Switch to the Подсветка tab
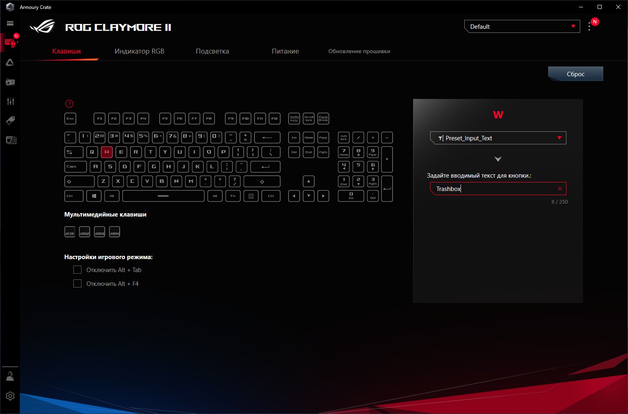This screenshot has width=628, height=414. [212, 51]
